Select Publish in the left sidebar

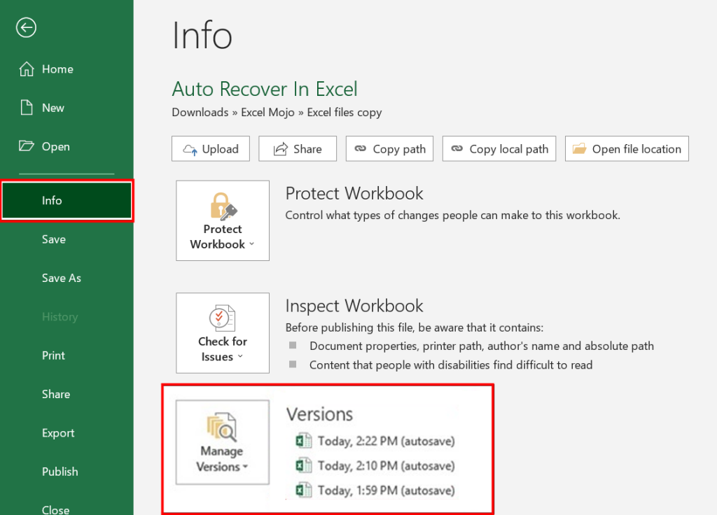(x=60, y=472)
